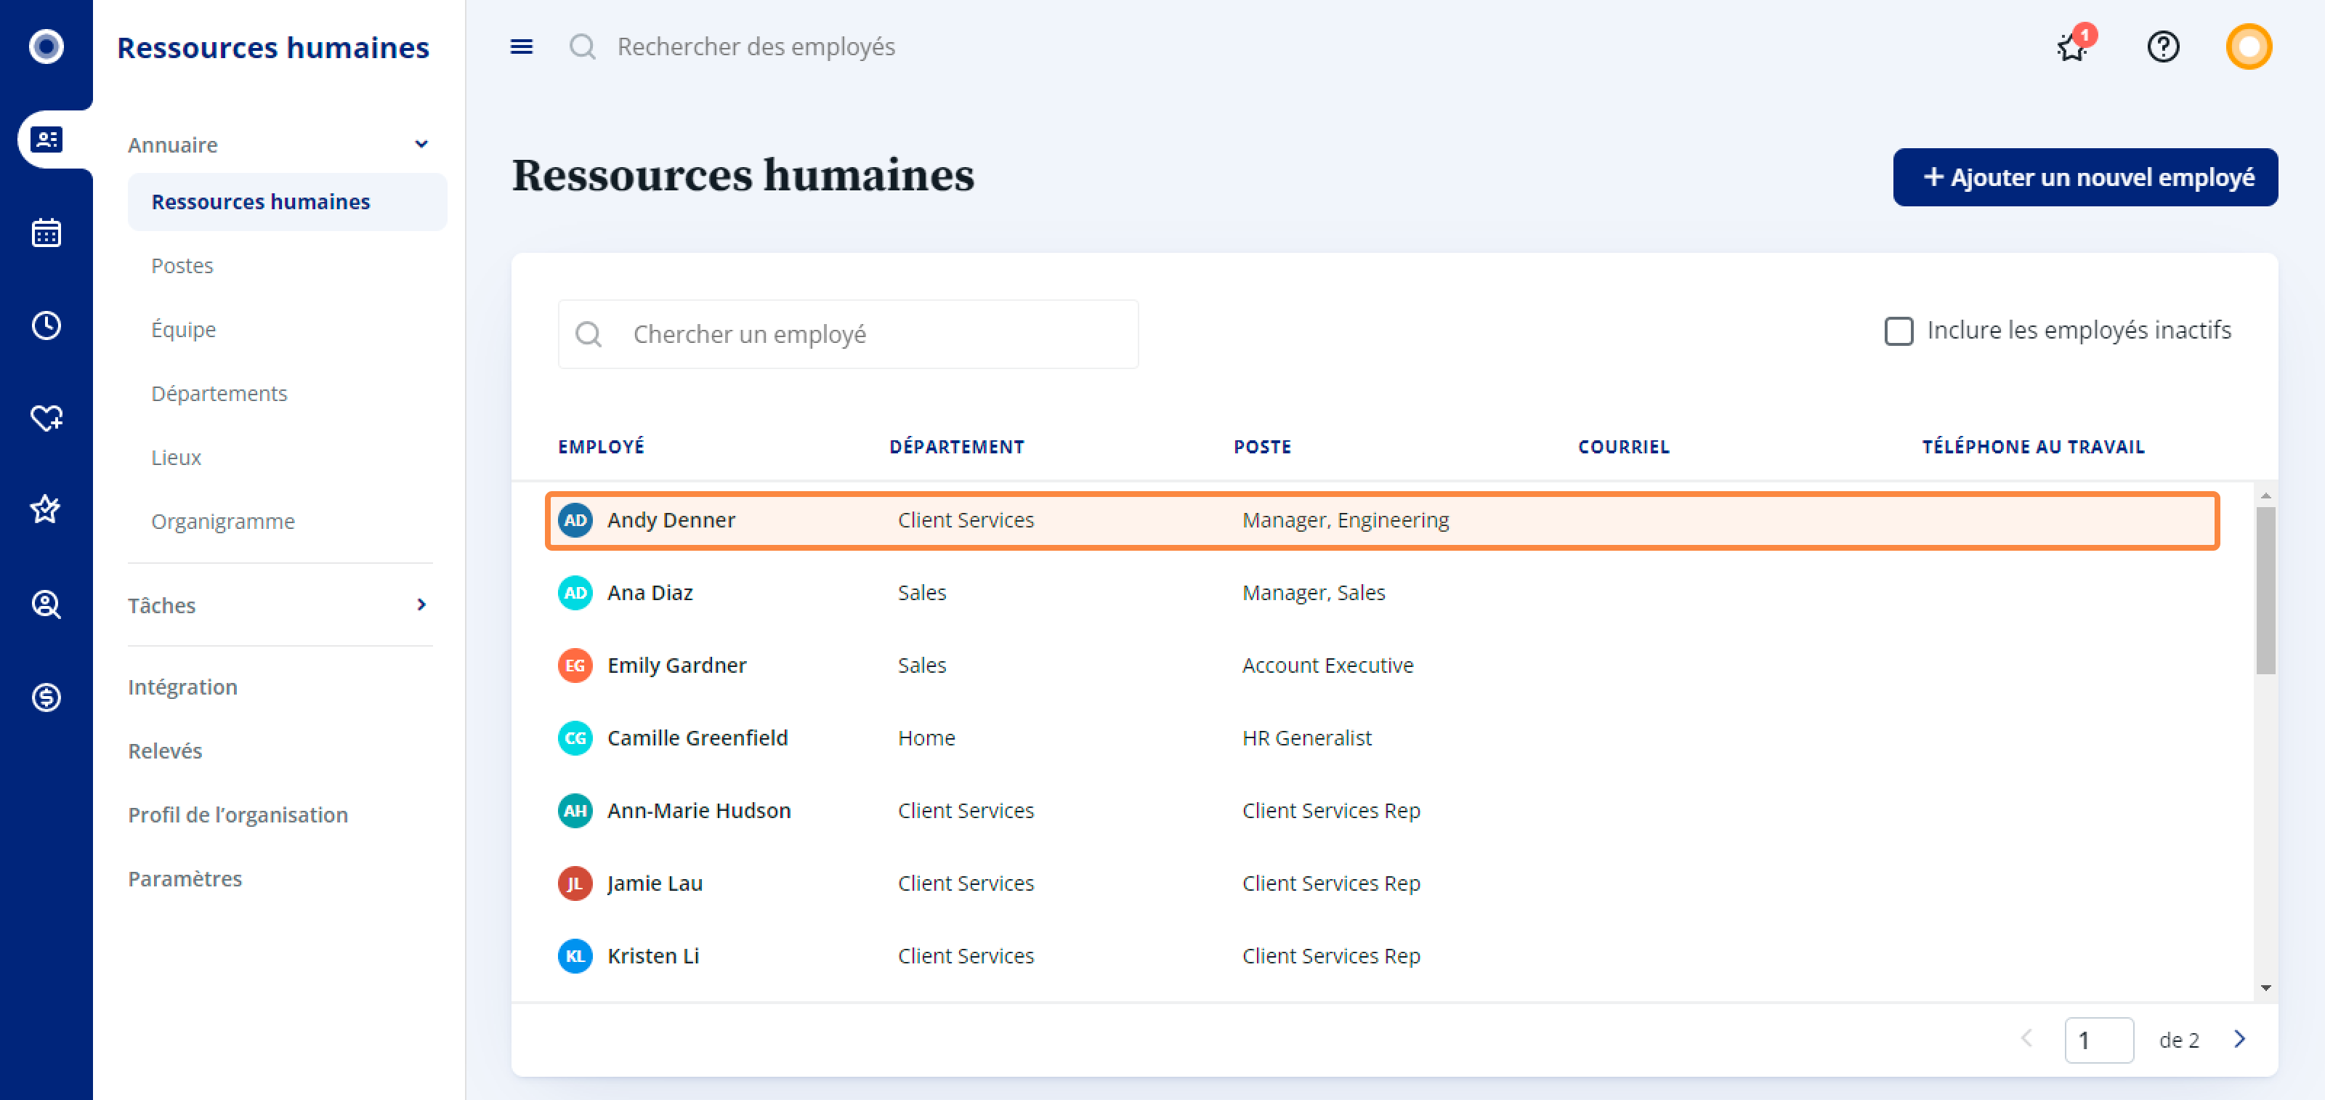This screenshot has width=2325, height=1100.
Task: Open Ann-Marie Hudson employee name
Action: click(x=698, y=812)
